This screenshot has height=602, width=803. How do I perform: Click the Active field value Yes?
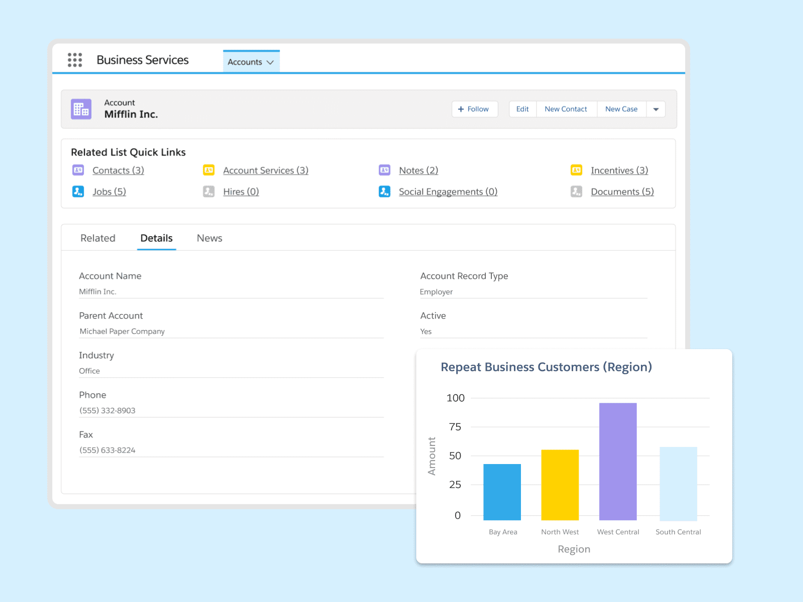point(426,331)
